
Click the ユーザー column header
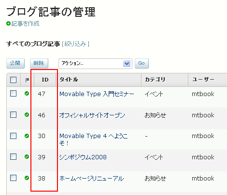tap(203, 79)
